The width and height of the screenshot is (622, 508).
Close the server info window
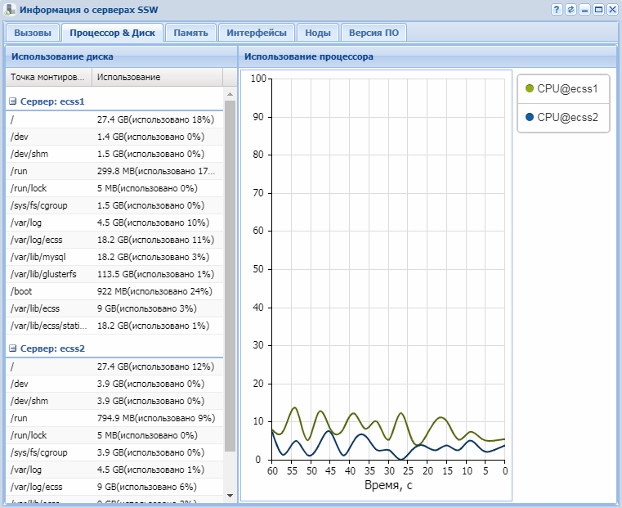coord(611,10)
